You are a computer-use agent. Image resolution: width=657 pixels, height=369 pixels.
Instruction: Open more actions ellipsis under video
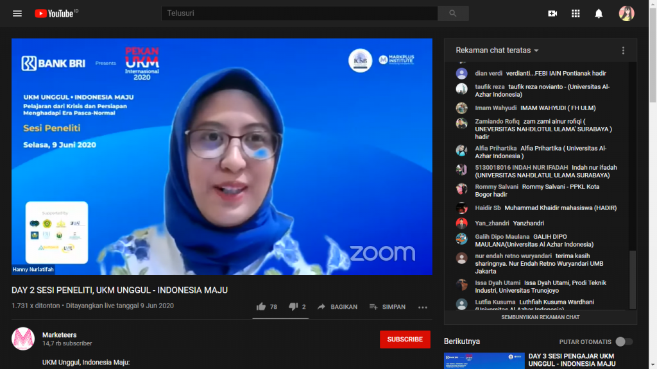click(422, 307)
